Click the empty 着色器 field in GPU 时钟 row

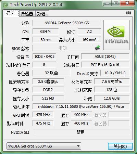pyautogui.click(x=119, y=115)
